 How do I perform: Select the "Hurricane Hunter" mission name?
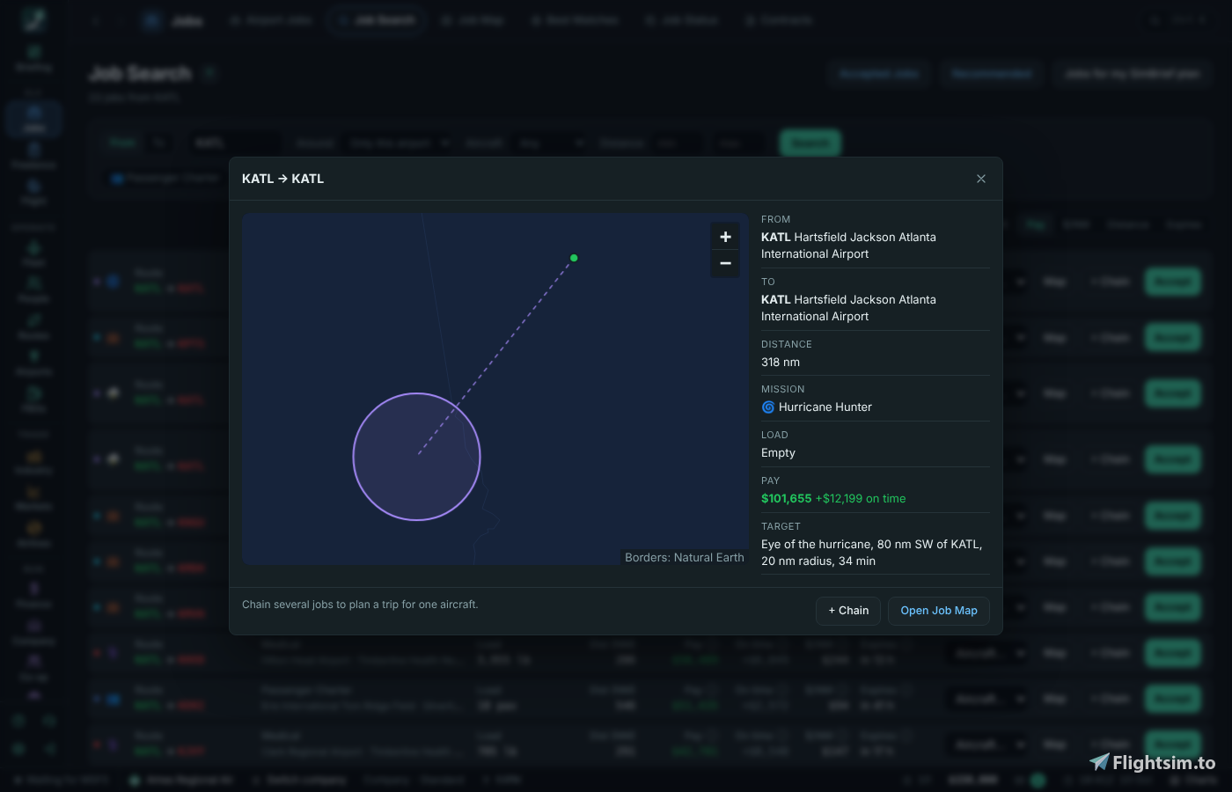coord(825,407)
